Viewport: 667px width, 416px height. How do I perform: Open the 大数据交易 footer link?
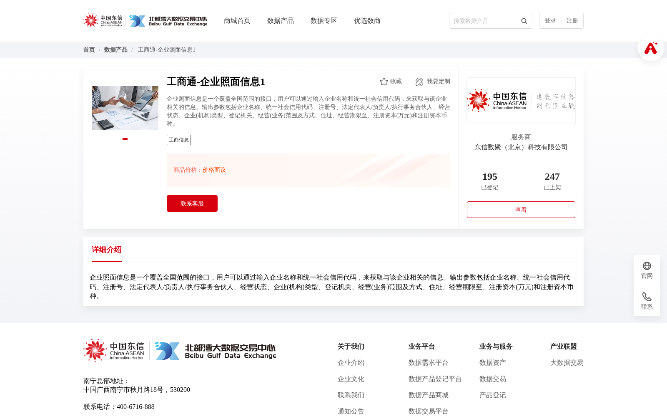(x=567, y=363)
